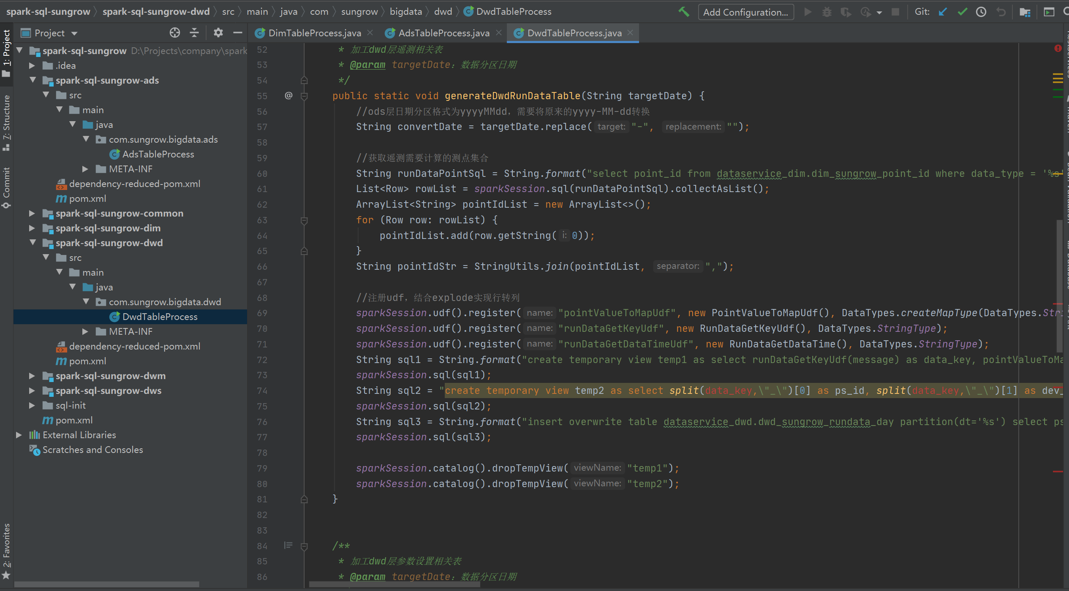Click generateDwdRunDataTable method name
Image resolution: width=1069 pixels, height=591 pixels.
[x=512, y=96]
